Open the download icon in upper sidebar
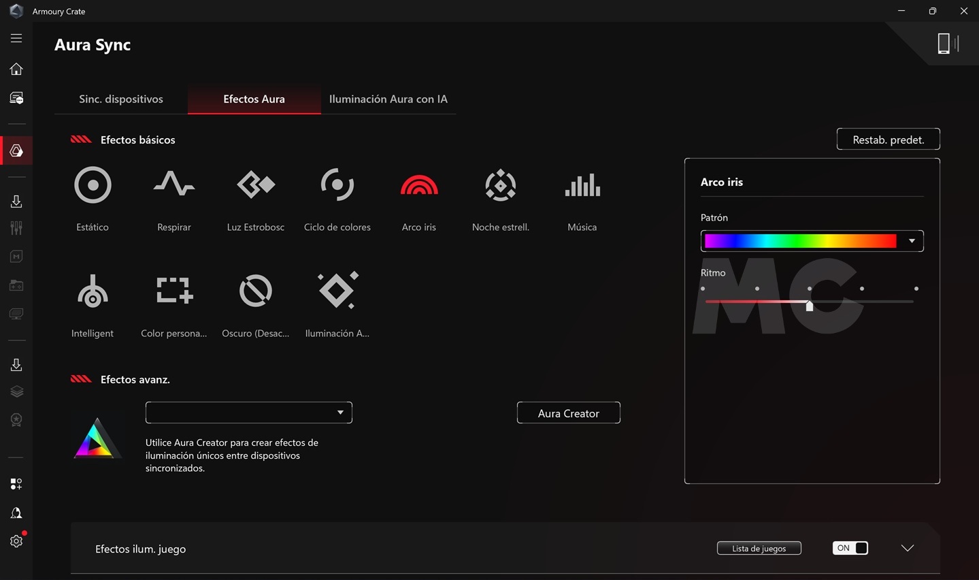This screenshot has width=979, height=580. point(16,202)
